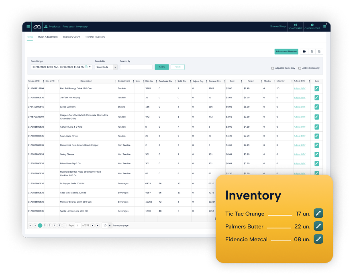Viewport: 353px width, 275px height.
Task: Click the company logo in header
Action: tap(37, 26)
